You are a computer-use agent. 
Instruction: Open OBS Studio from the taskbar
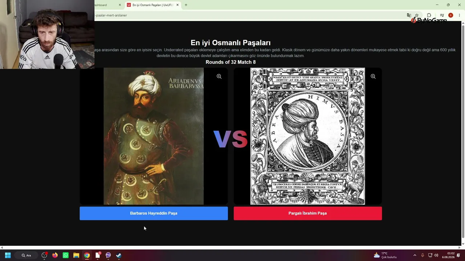click(x=44, y=255)
